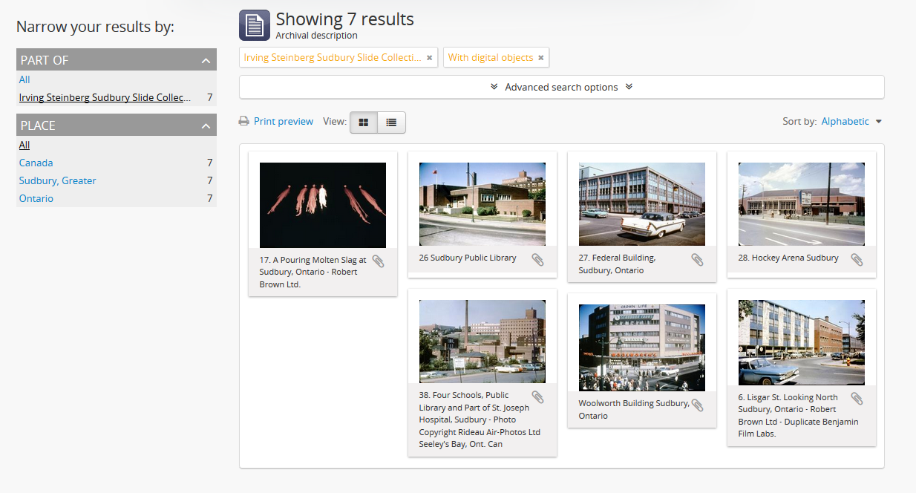Open the Print preview link

tap(283, 122)
